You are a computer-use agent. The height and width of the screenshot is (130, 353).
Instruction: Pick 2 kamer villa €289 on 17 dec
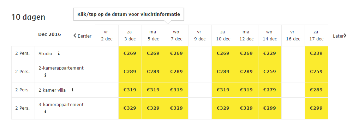316,90
